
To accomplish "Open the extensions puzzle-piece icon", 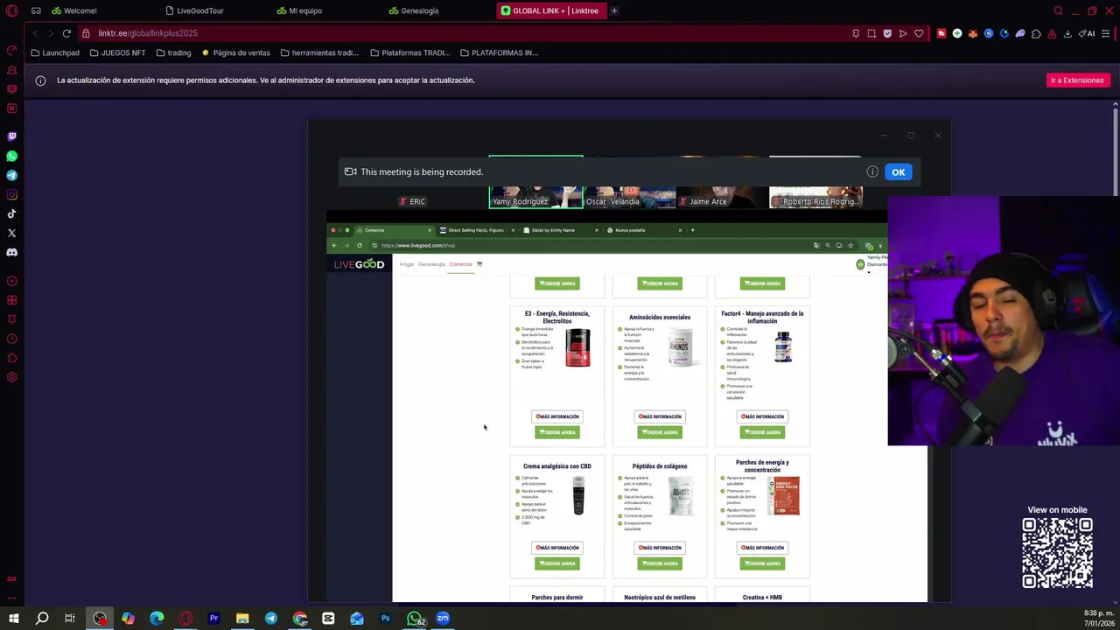I will [1036, 33].
